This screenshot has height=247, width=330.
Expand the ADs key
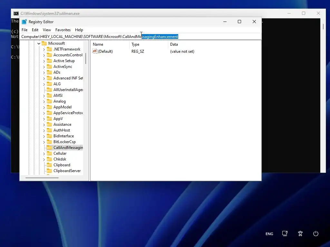pos(44,72)
